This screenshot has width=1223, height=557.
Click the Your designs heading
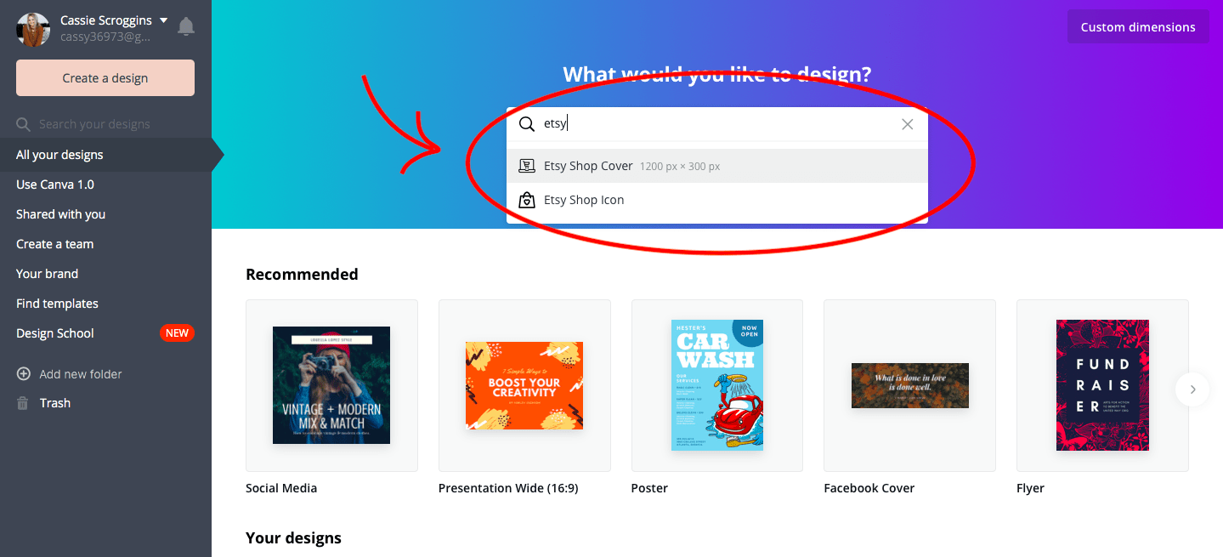293,537
